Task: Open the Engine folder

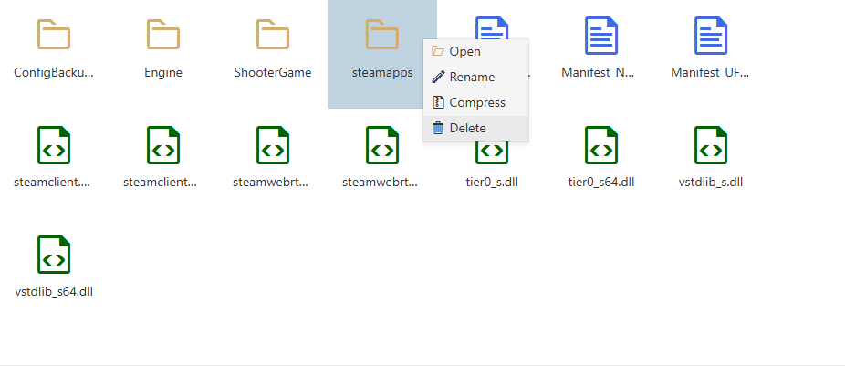Action: pos(163,36)
